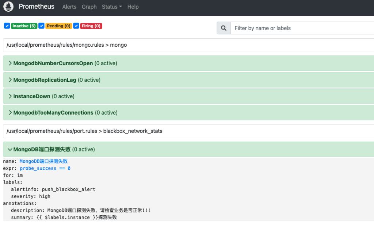Click the MongodbTooManyConnections alert name
Image resolution: width=374 pixels, height=227 pixels.
pyautogui.click(x=53, y=112)
